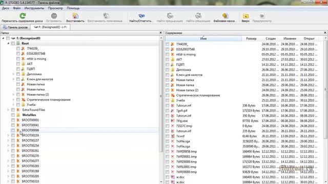Open the Файл menu

click(17, 8)
